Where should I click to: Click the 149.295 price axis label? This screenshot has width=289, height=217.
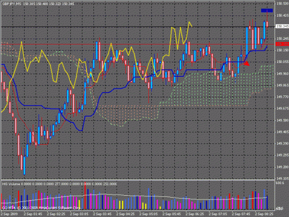point(283,155)
